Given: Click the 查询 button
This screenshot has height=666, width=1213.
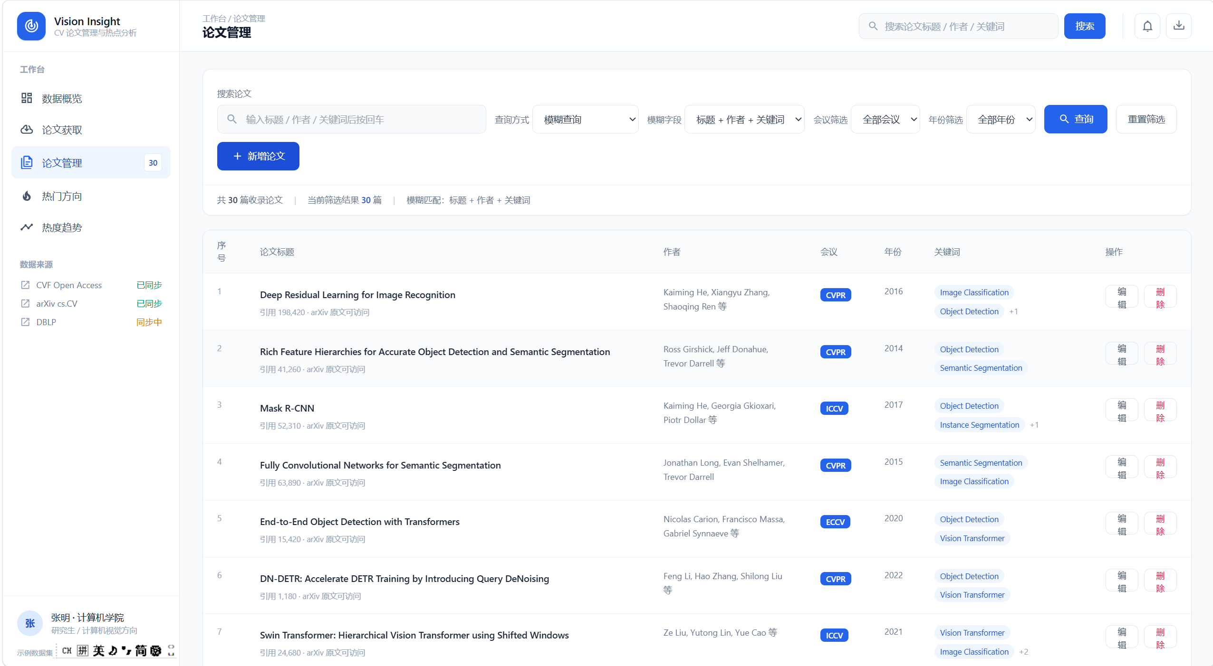Looking at the screenshot, I should pos(1076,119).
